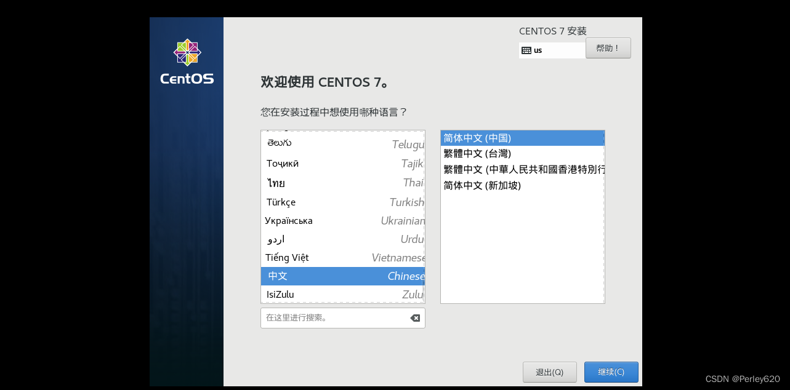This screenshot has width=790, height=390.
Task: Click the CentOS logo
Action: click(187, 62)
